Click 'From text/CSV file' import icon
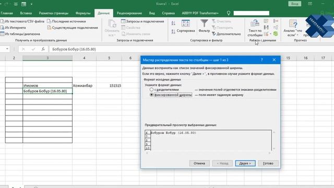334x188 pixels. (x=2, y=21)
